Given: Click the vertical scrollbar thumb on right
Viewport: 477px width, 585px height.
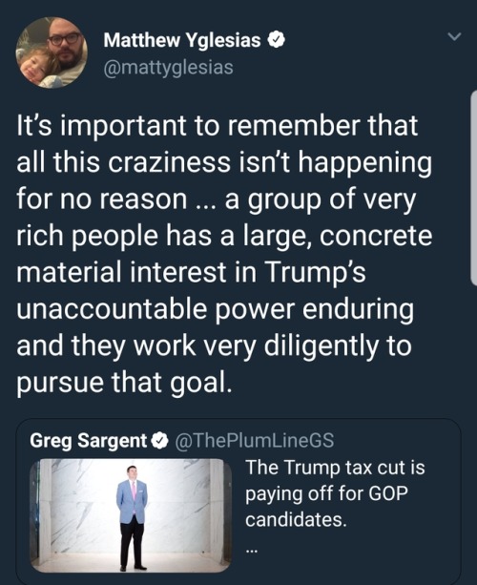Looking at the screenshot, I should click(474, 188).
